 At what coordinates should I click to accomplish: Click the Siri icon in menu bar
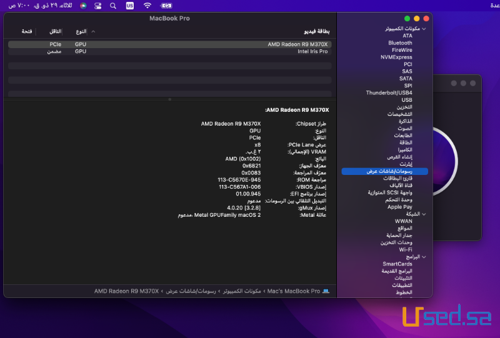pos(83,6)
